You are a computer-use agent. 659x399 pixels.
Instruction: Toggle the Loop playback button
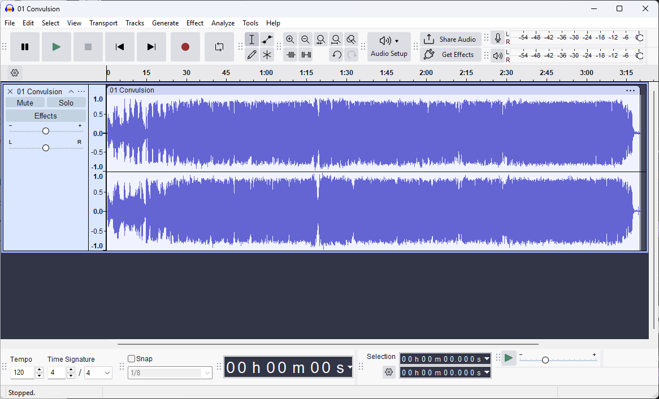[x=219, y=47]
